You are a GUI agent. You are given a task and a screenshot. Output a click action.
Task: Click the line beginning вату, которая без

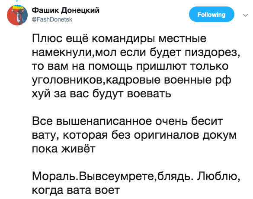pyautogui.click(x=134, y=135)
